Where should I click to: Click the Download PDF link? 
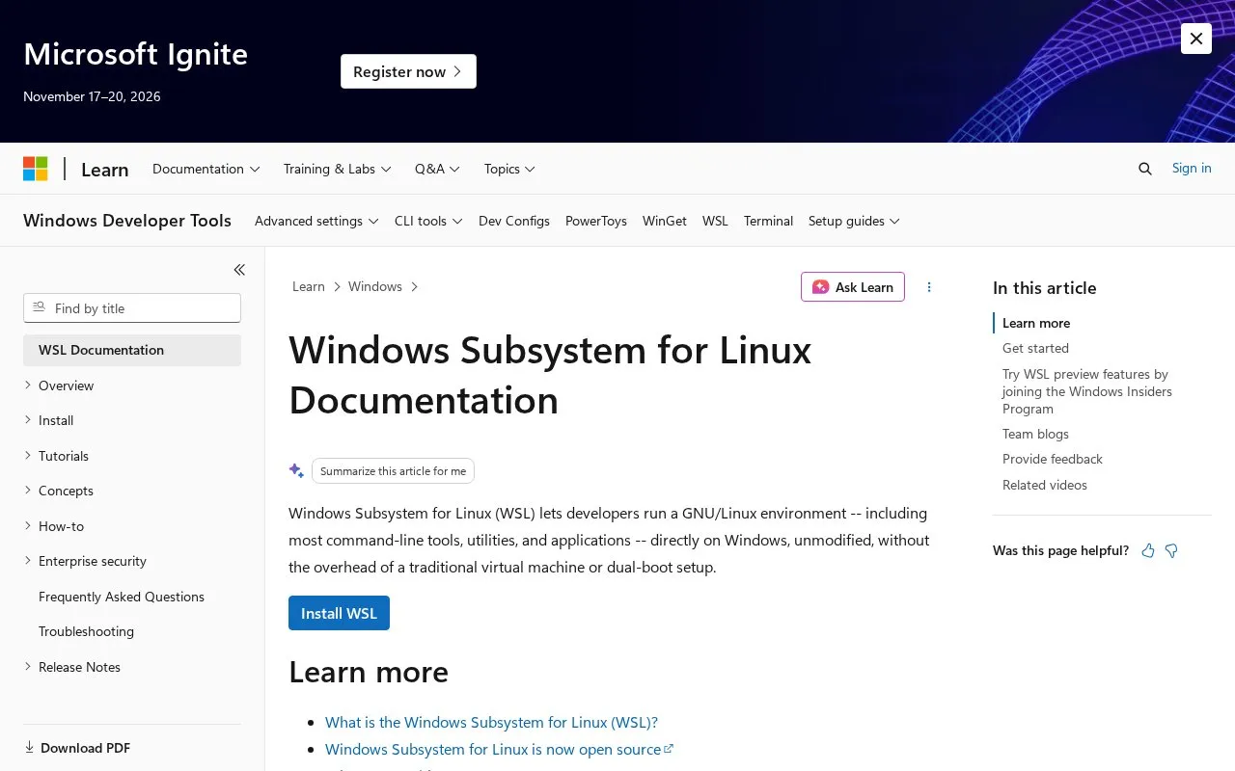[x=77, y=748]
